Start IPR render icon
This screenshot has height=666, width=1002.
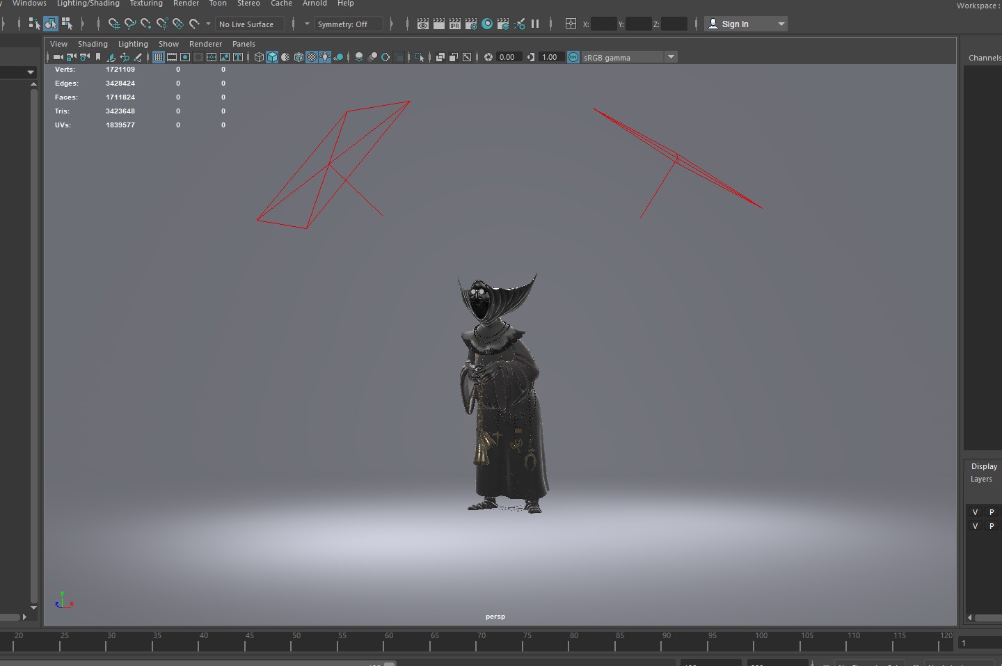tap(455, 24)
